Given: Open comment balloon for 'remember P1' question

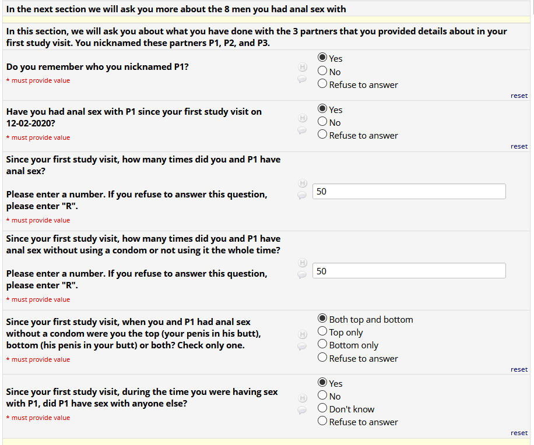Looking at the screenshot, I should (303, 79).
